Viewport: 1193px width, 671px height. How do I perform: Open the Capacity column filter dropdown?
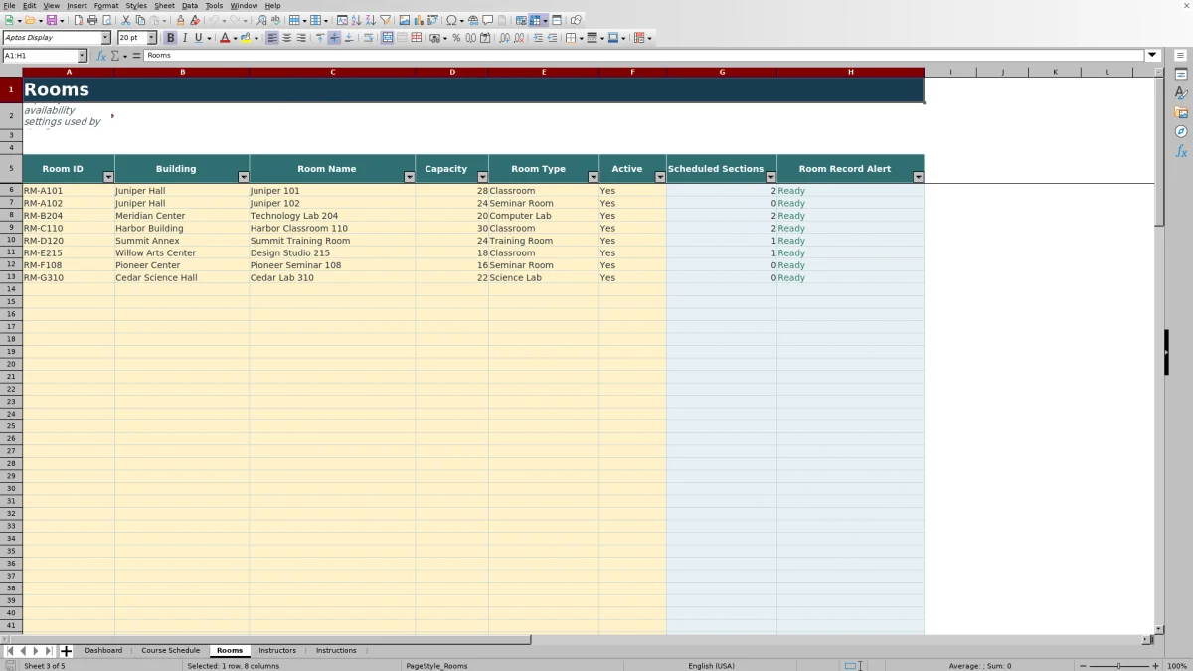482,177
